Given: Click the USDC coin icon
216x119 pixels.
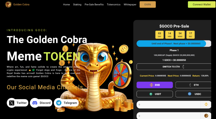Looking at the screenshot, I should tap(190, 94).
